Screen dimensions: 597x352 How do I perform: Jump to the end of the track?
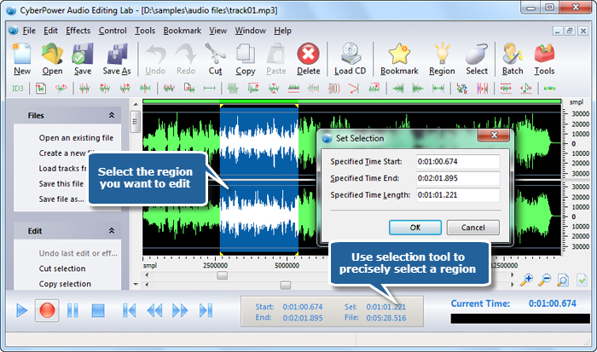coord(206,310)
